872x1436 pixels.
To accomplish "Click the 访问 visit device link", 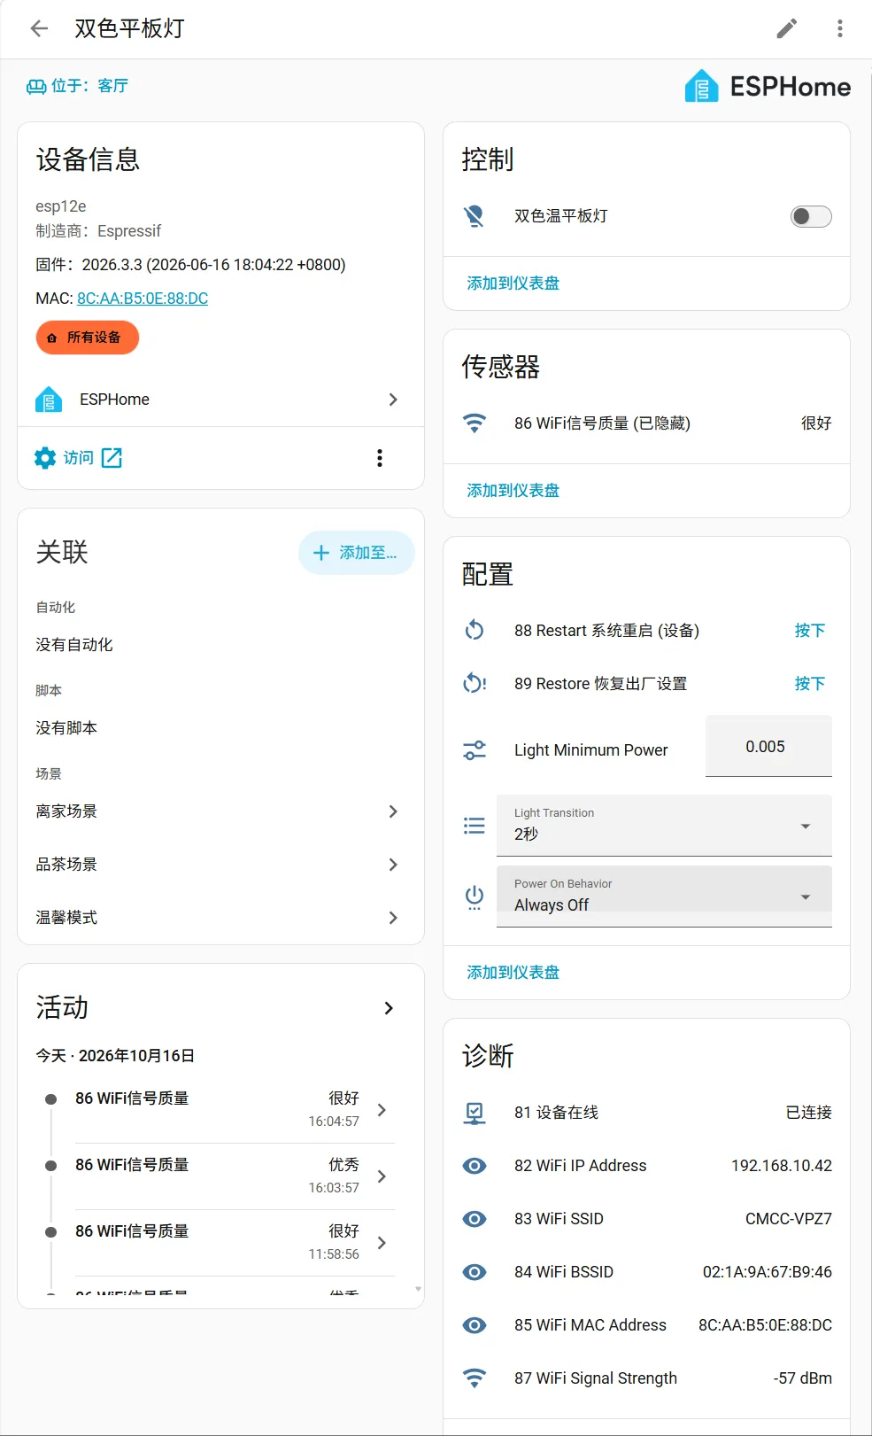I will point(78,457).
